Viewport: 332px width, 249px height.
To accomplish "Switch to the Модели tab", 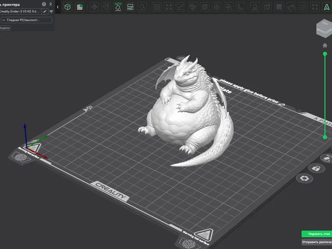I will [x=5, y=28].
